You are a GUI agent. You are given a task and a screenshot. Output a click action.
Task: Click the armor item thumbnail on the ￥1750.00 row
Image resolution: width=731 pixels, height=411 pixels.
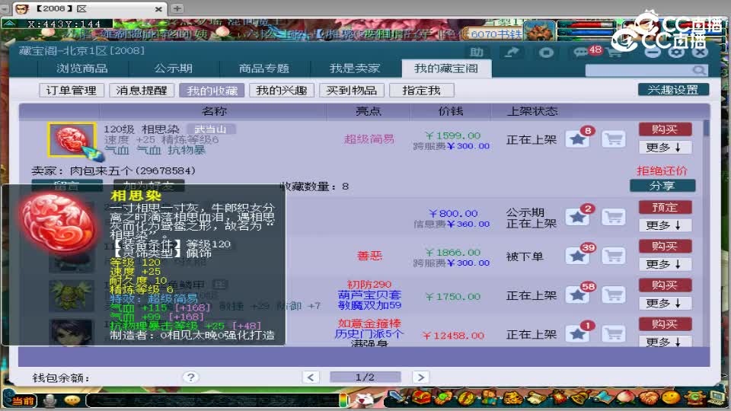[72, 295]
